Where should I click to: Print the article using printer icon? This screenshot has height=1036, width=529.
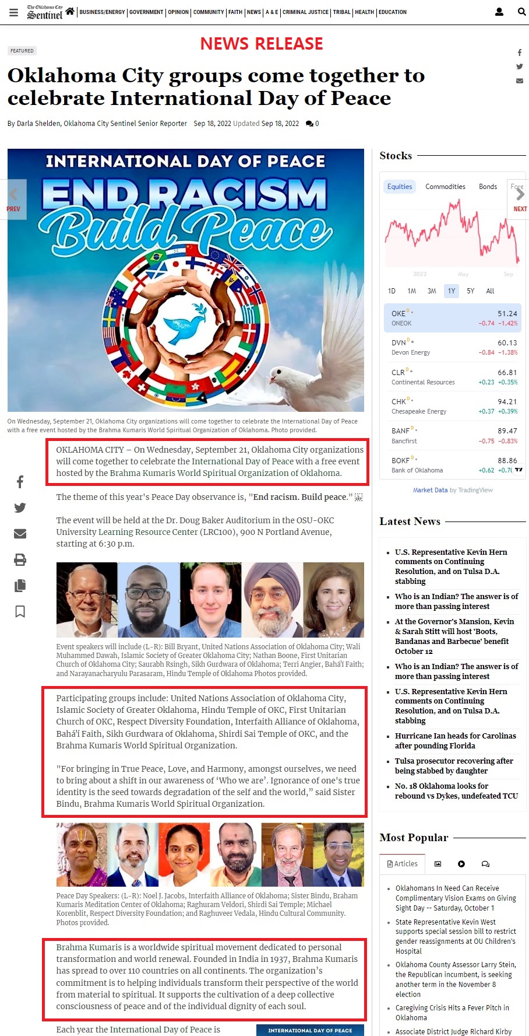pos(20,560)
